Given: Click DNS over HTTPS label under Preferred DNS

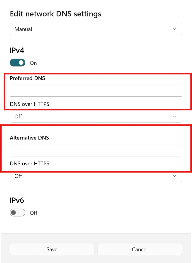Looking at the screenshot, I should click(30, 104).
